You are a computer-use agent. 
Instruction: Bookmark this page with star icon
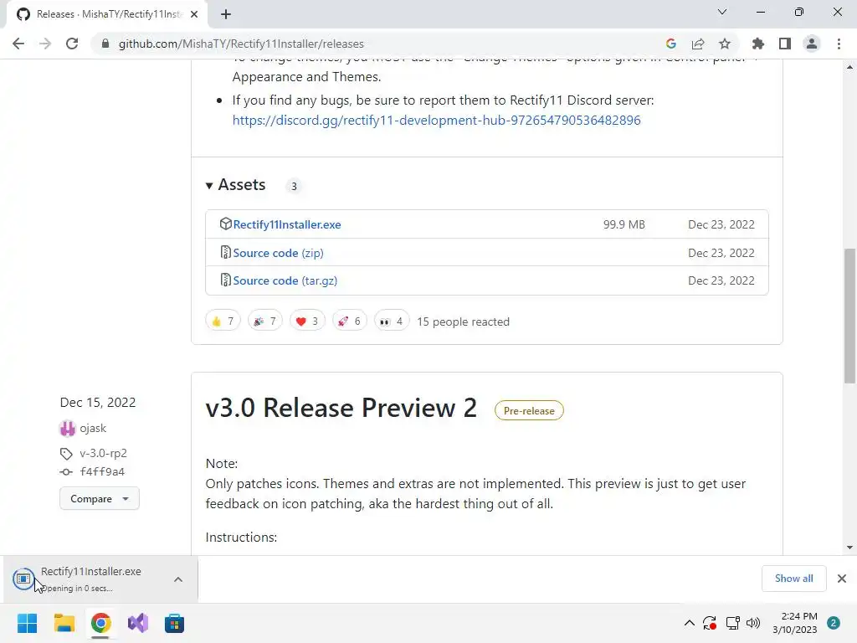pos(725,44)
